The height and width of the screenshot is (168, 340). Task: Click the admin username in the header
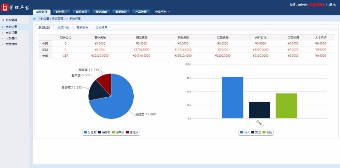click(303, 5)
